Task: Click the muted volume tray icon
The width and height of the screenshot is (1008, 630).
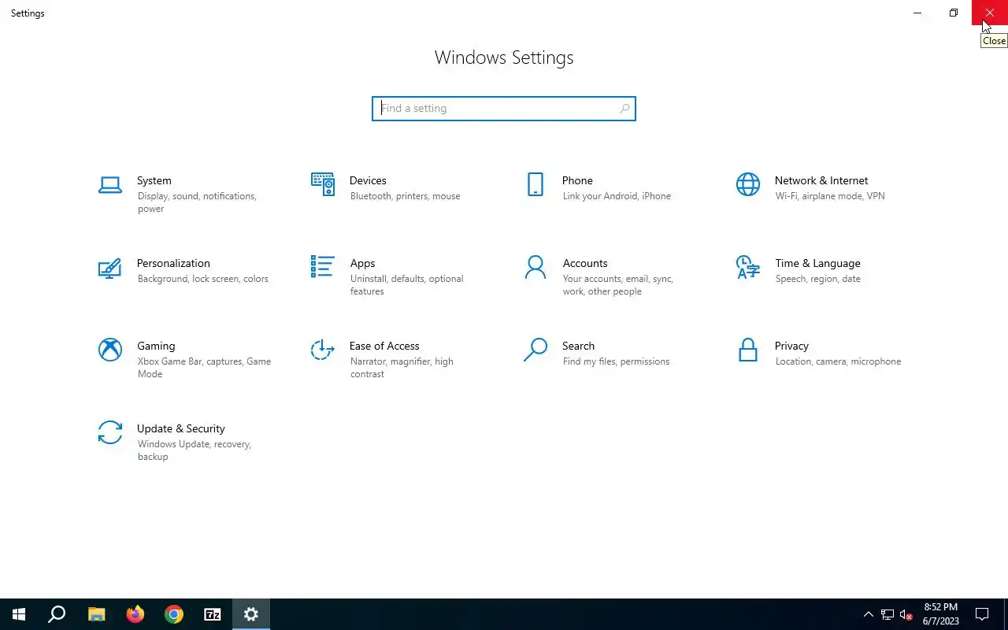Action: [906, 614]
